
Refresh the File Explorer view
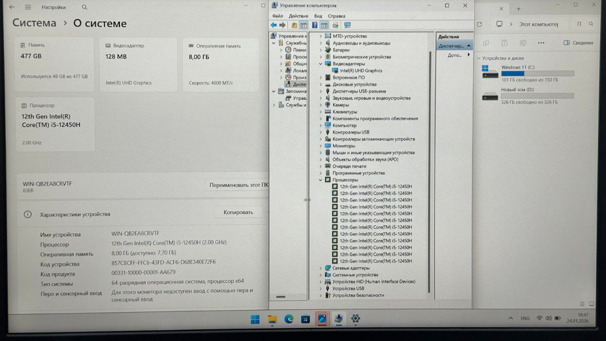pos(480,24)
